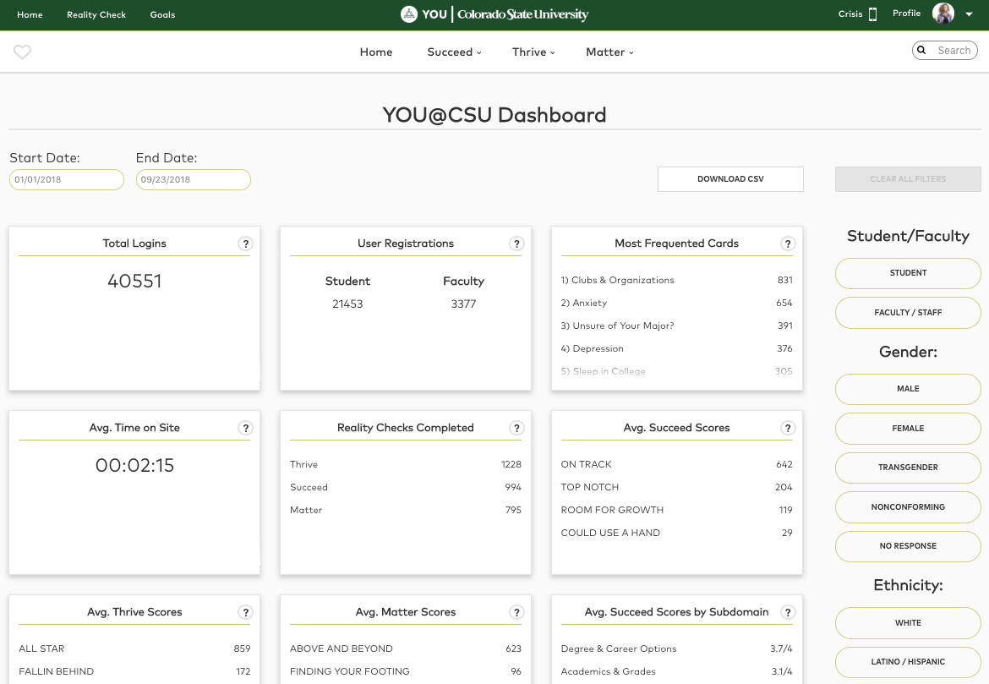This screenshot has height=684, width=989.
Task: Click the CLEAR ALL FILTERS button
Action: [908, 179]
